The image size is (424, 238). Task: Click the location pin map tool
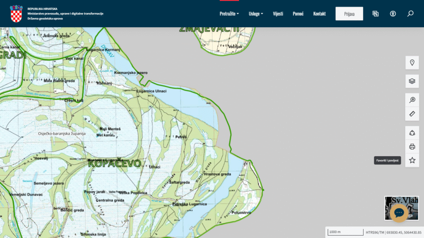(412, 63)
